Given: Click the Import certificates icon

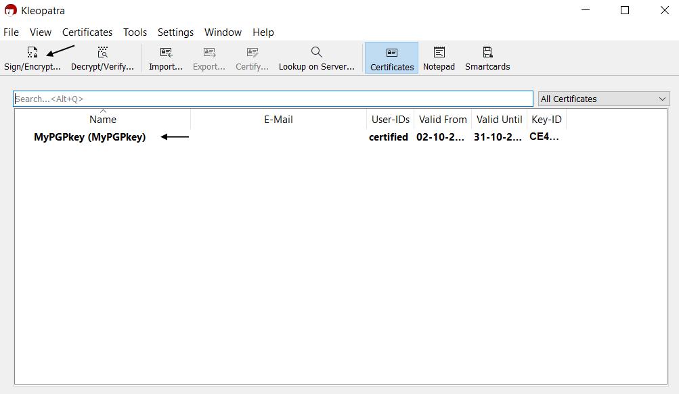Looking at the screenshot, I should (x=165, y=58).
